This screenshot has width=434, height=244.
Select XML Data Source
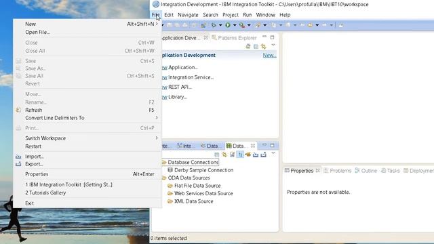click(x=191, y=201)
